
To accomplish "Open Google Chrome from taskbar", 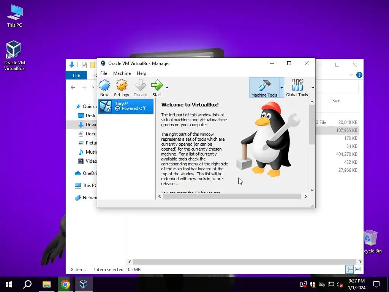I will [x=65, y=284].
